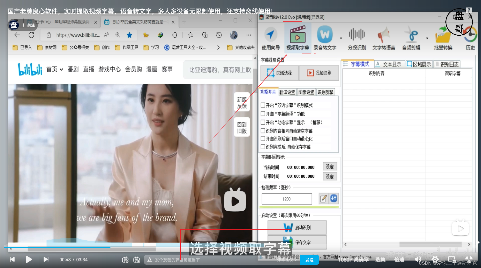The width and height of the screenshot is (481, 268).
Task: Switch to the 识别引擎 tab
Action: 325,92
